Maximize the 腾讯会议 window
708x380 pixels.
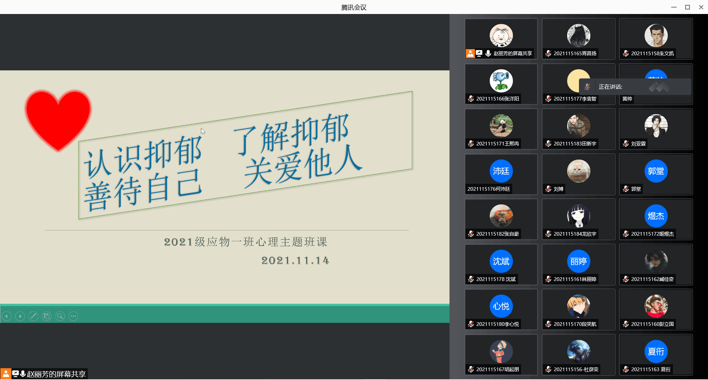click(x=687, y=7)
